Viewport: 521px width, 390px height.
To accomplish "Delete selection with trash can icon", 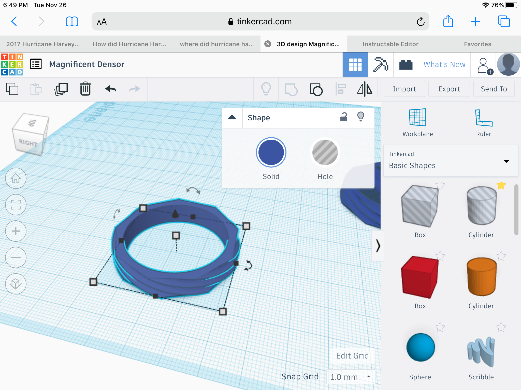I will tap(85, 89).
